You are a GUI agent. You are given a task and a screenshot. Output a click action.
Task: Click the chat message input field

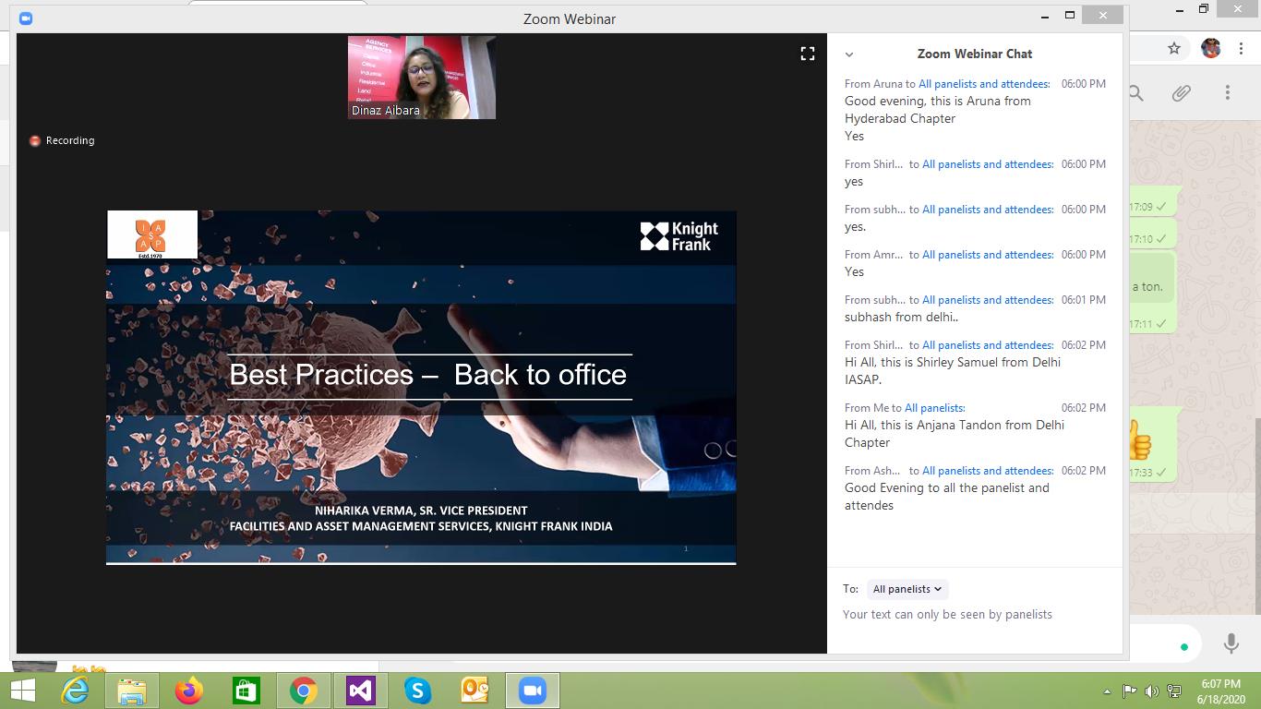coord(975,615)
